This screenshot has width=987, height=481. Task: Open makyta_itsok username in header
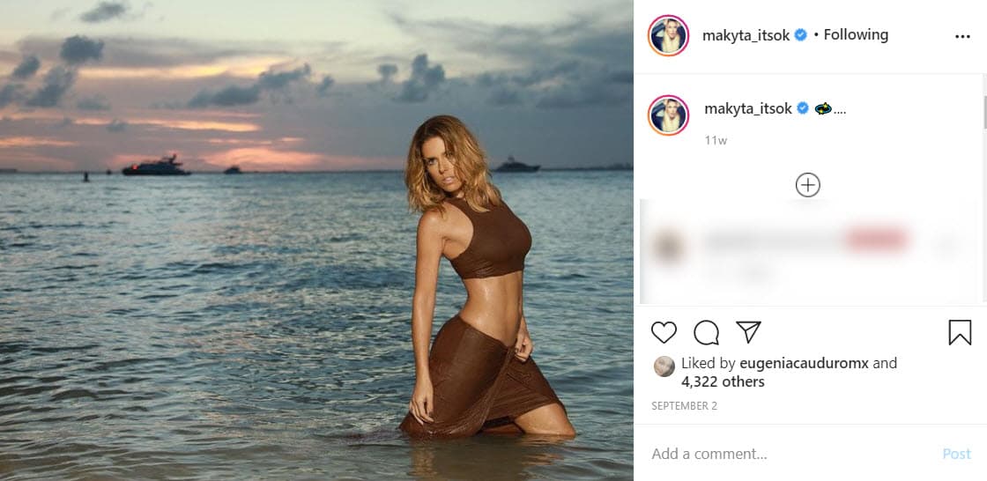[x=746, y=35]
